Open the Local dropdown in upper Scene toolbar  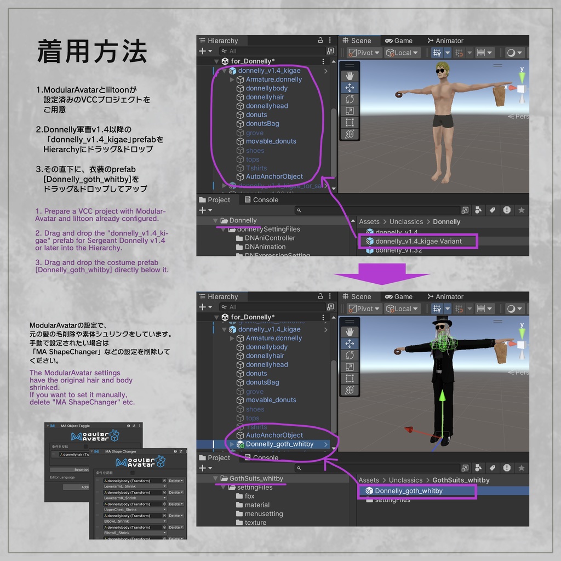point(402,53)
